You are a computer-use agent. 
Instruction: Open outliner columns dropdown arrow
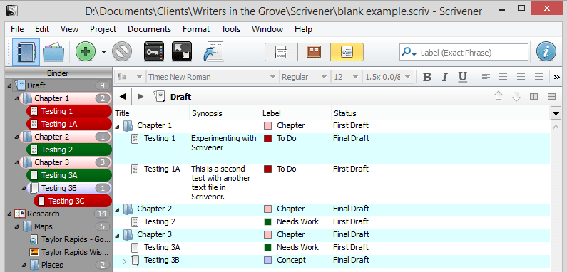[556, 113]
